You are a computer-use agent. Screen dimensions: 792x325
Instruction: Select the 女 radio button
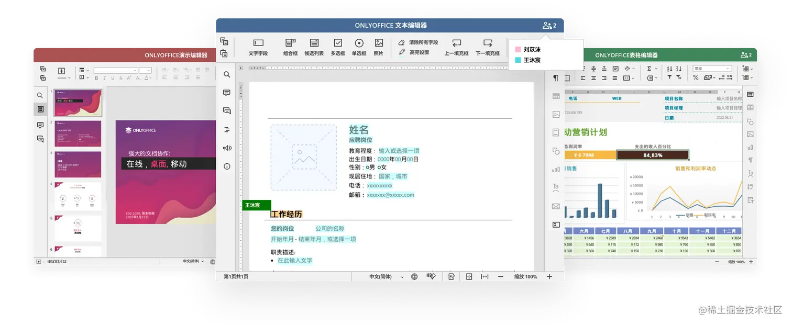(379, 167)
